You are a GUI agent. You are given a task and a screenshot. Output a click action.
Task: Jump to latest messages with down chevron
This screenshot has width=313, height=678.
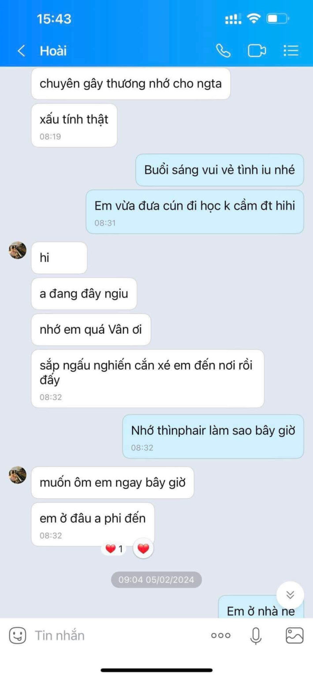point(290,595)
